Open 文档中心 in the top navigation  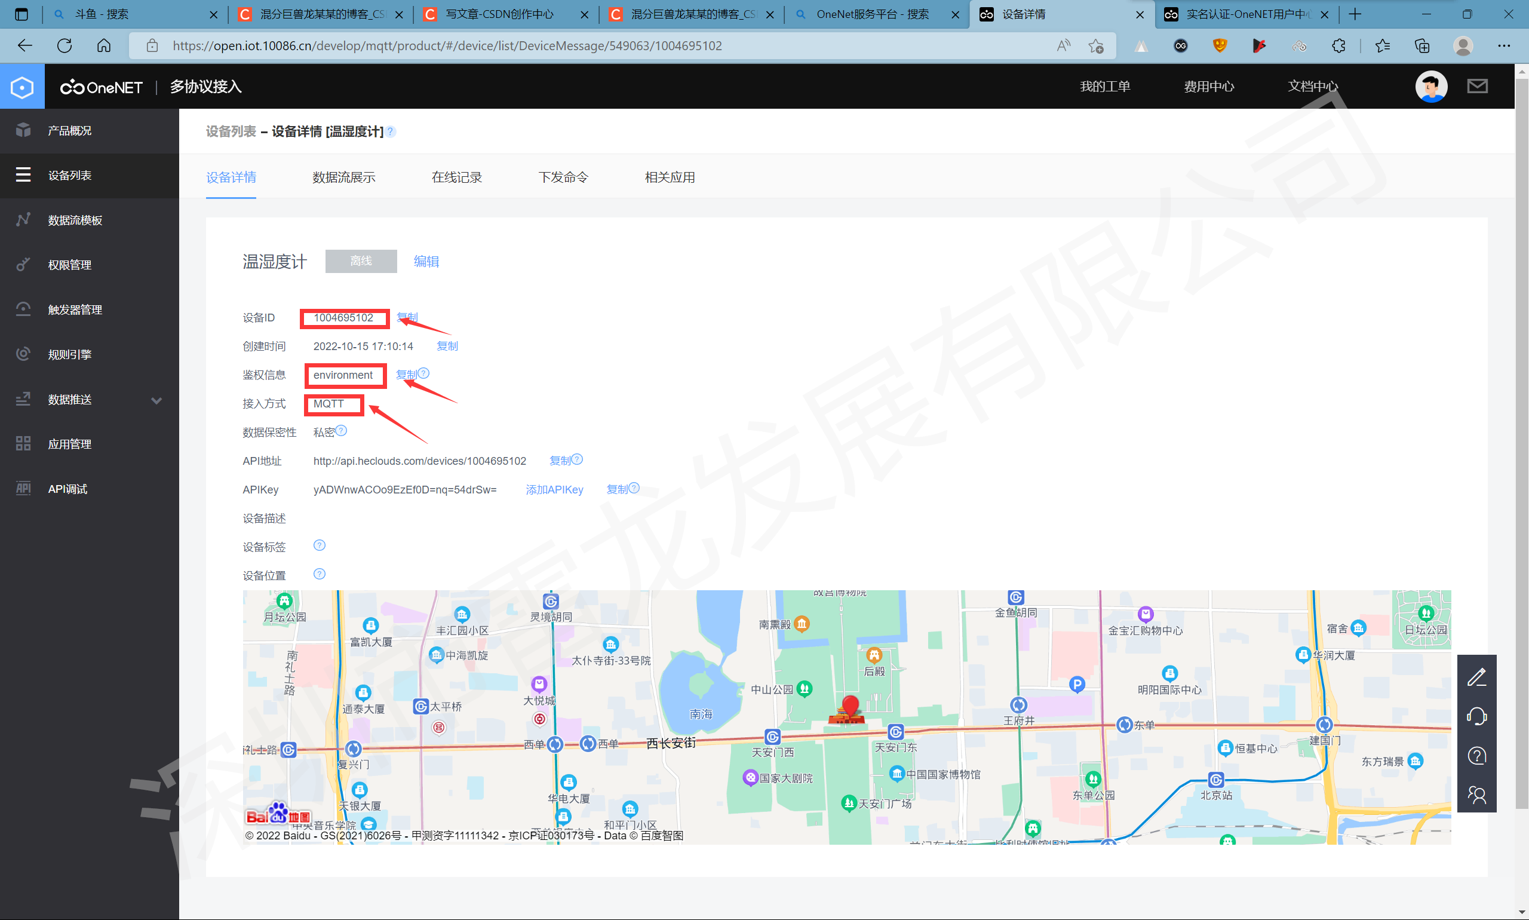pos(1312,86)
